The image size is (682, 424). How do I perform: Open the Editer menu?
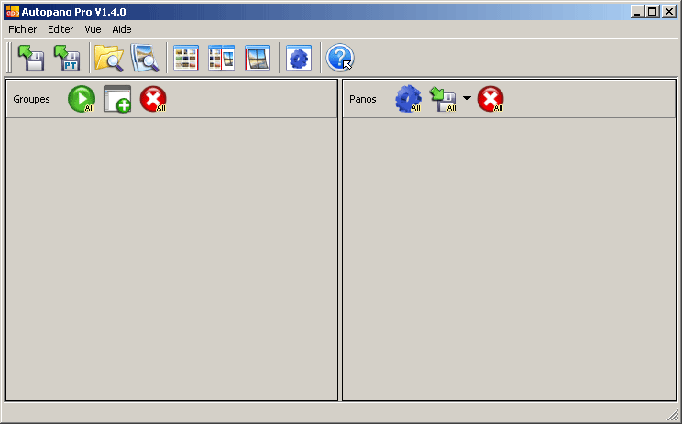[60, 29]
